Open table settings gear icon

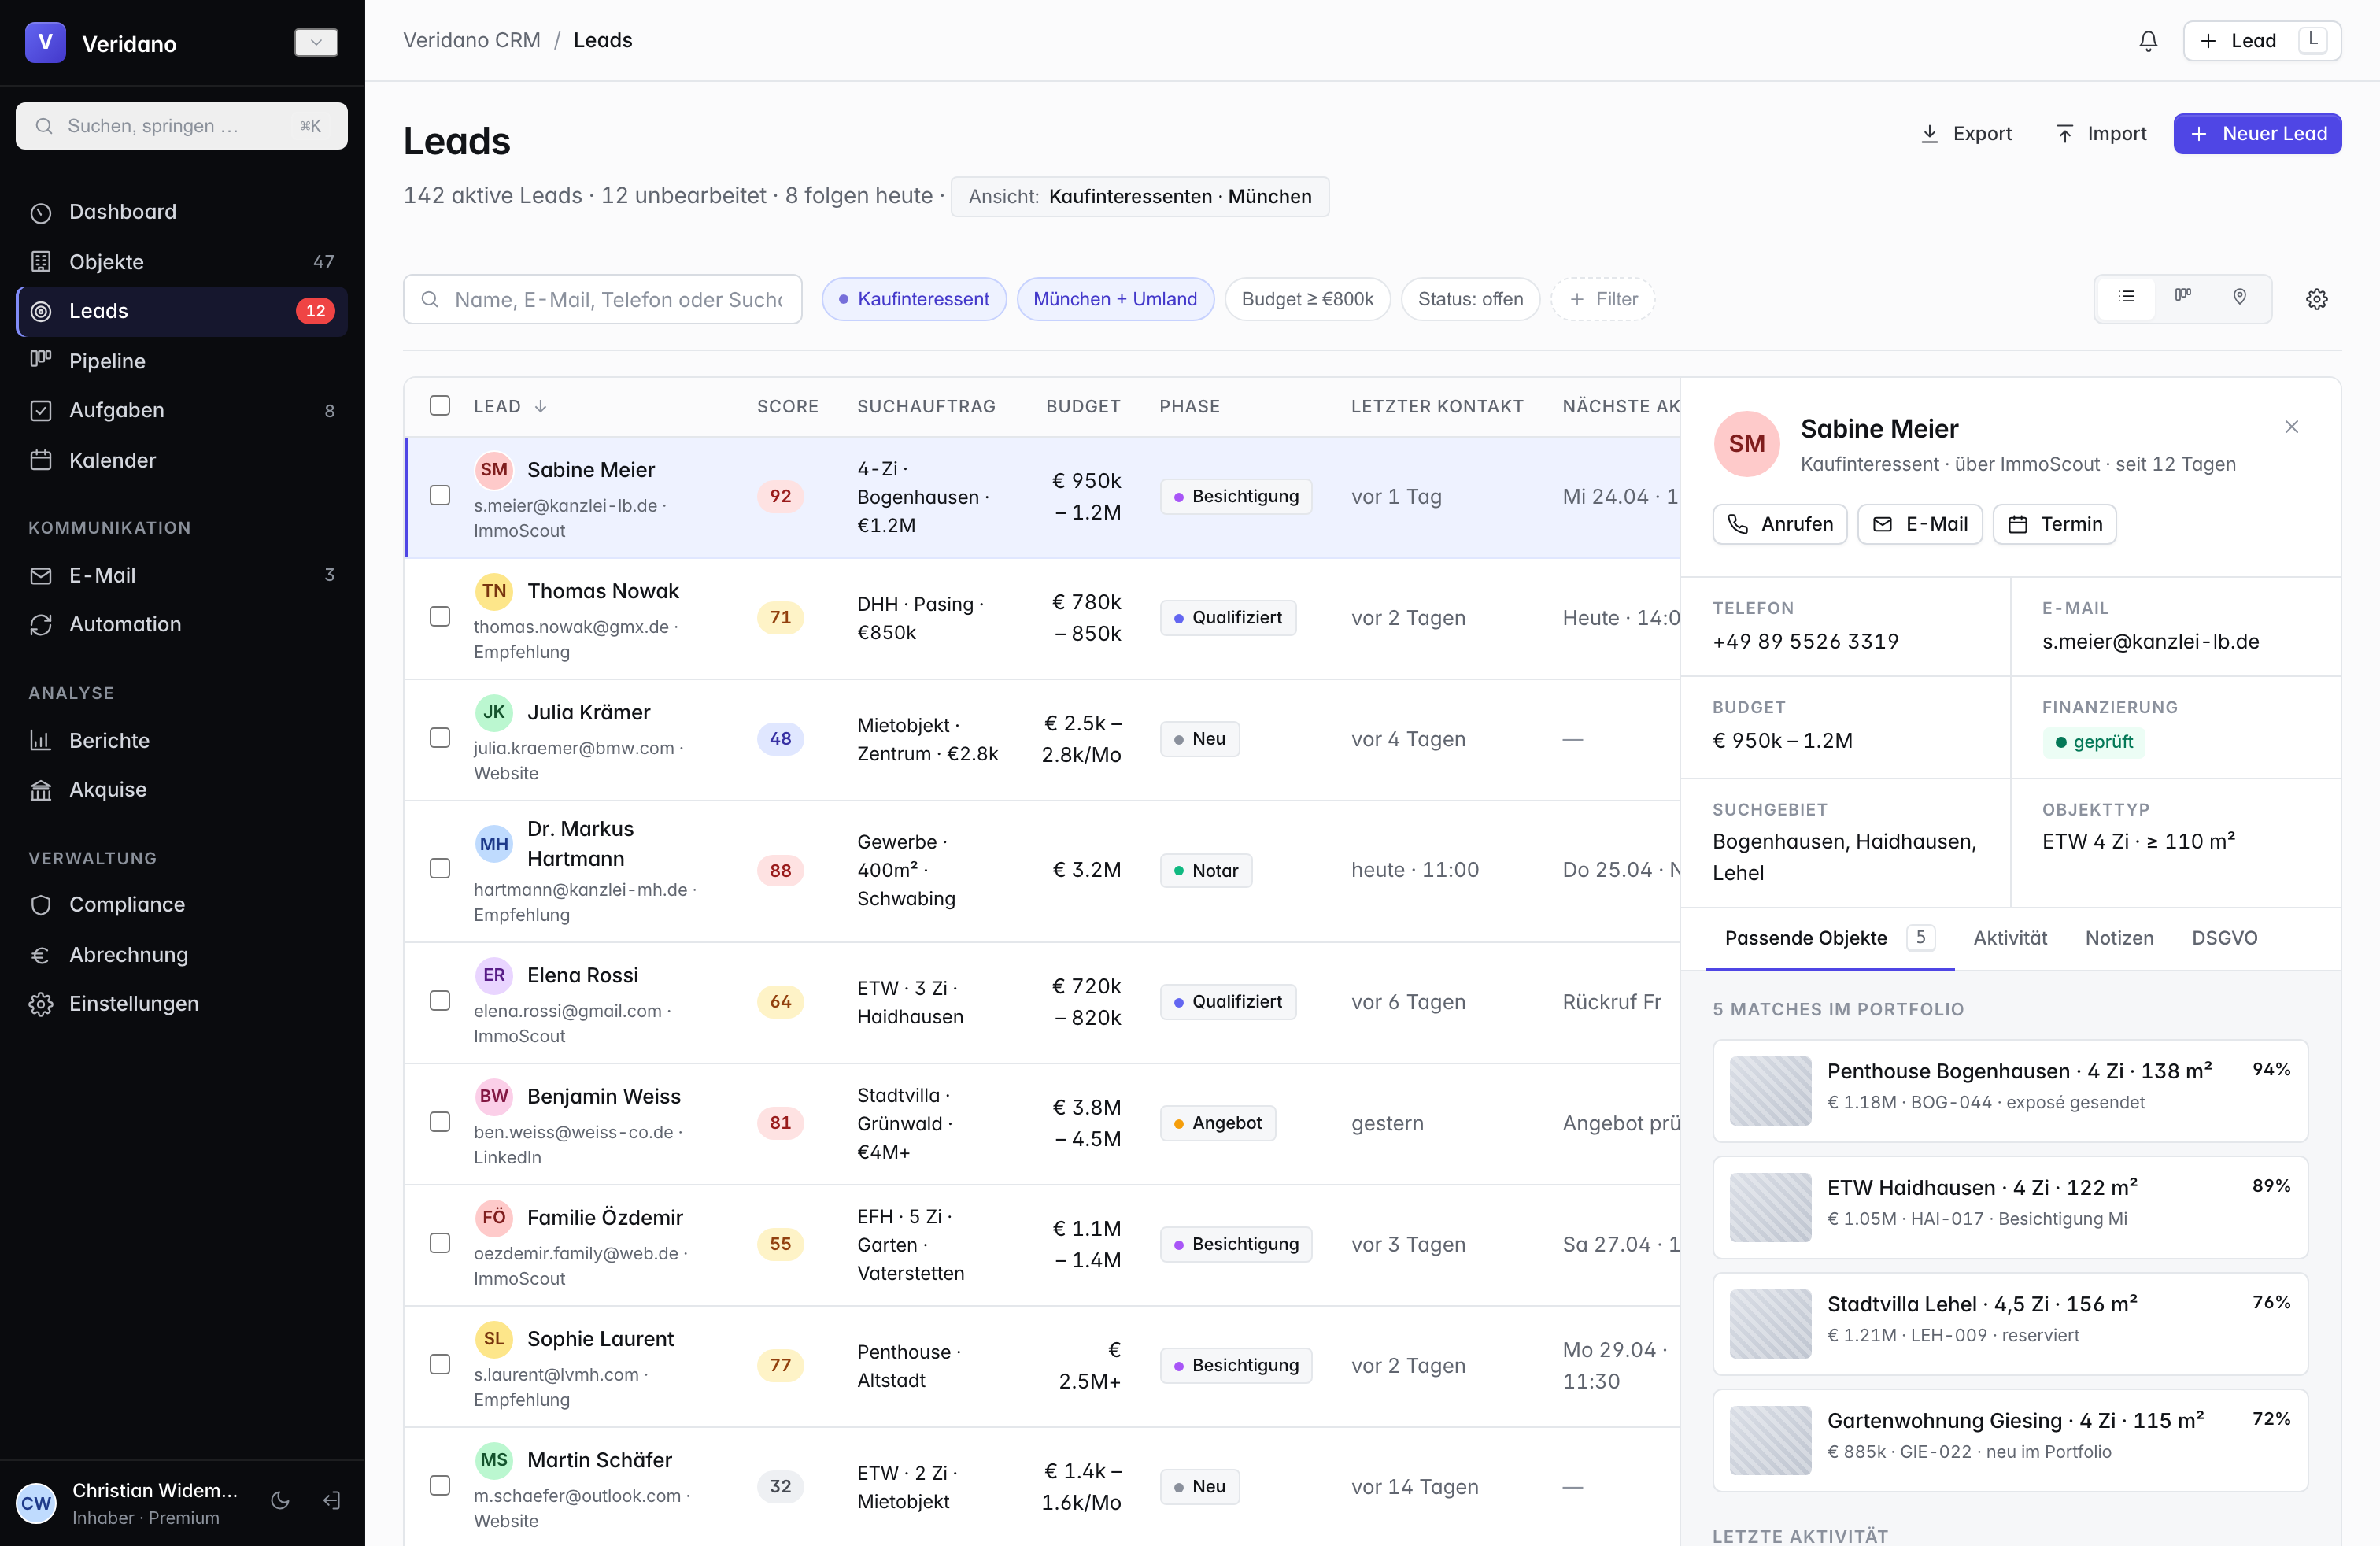tap(2316, 299)
